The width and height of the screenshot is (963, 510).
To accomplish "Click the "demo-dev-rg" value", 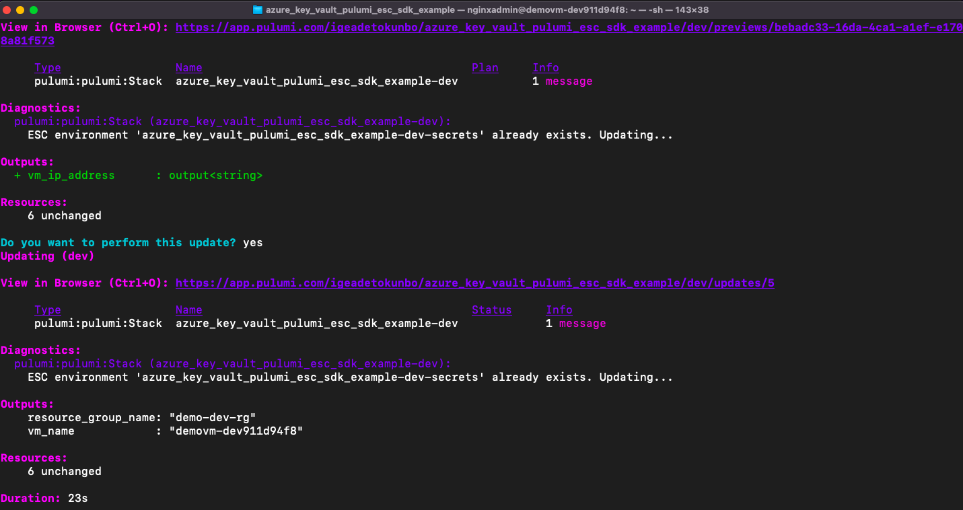I will tap(213, 418).
